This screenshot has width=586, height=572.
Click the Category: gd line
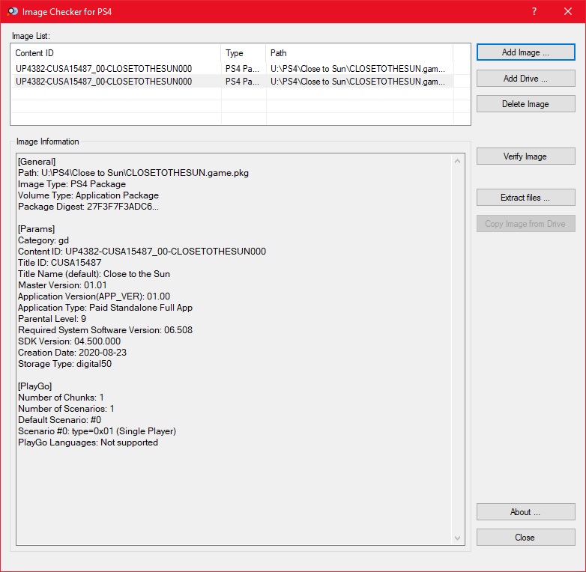(x=43, y=240)
